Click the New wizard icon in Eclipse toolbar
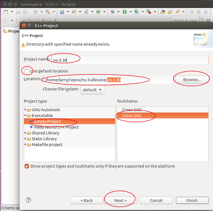 (x=6, y=12)
